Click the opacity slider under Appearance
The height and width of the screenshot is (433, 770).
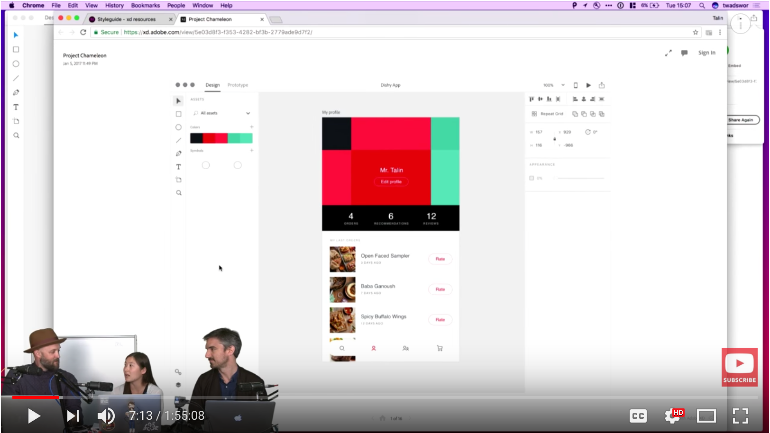581,178
